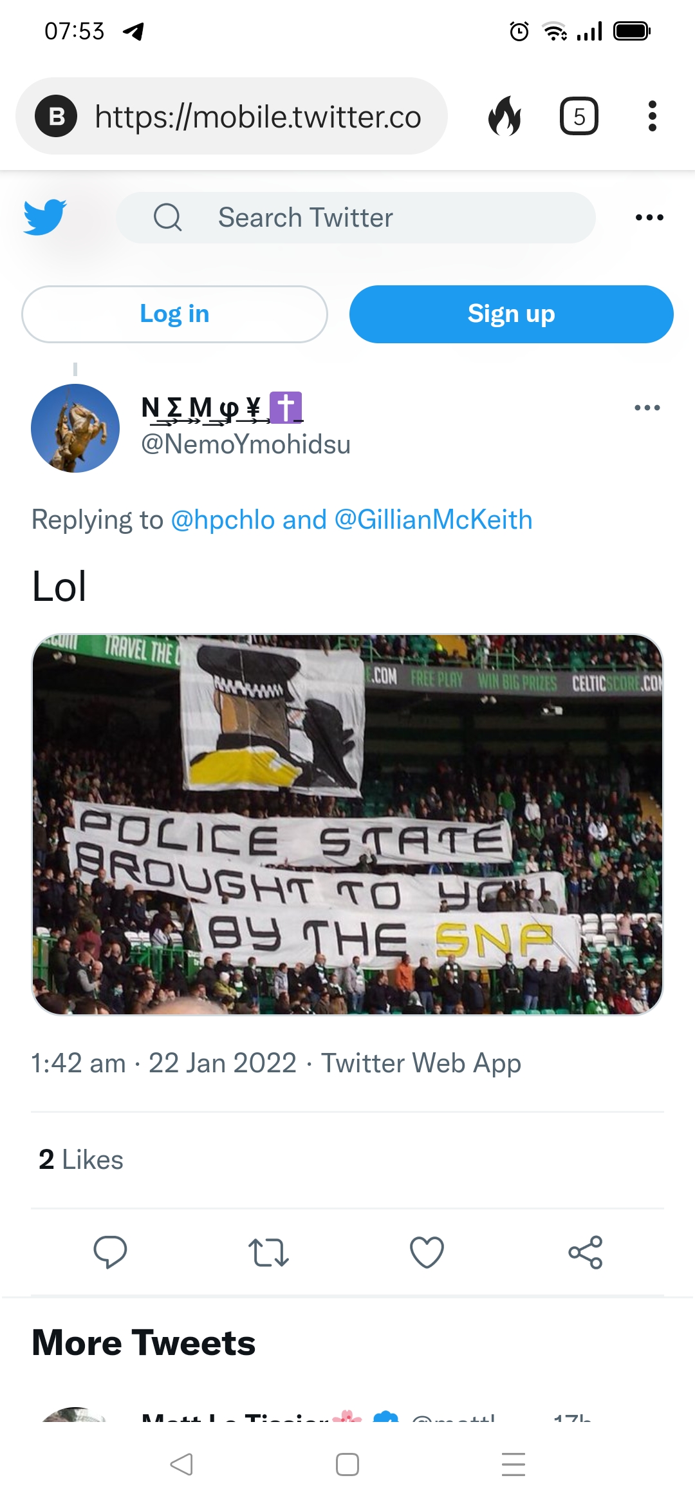Tap the Android back navigation button

(181, 1464)
